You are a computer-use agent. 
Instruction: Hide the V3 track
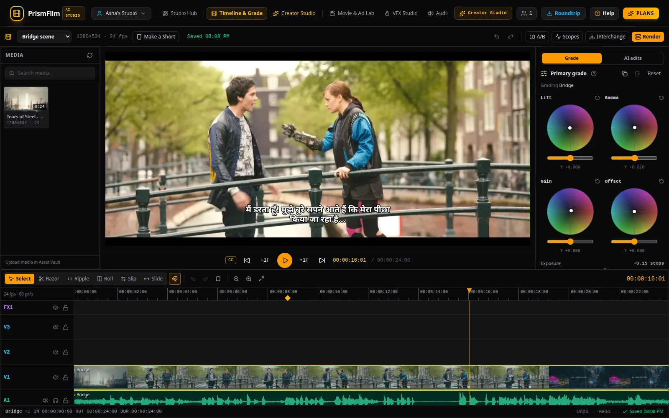(x=56, y=327)
